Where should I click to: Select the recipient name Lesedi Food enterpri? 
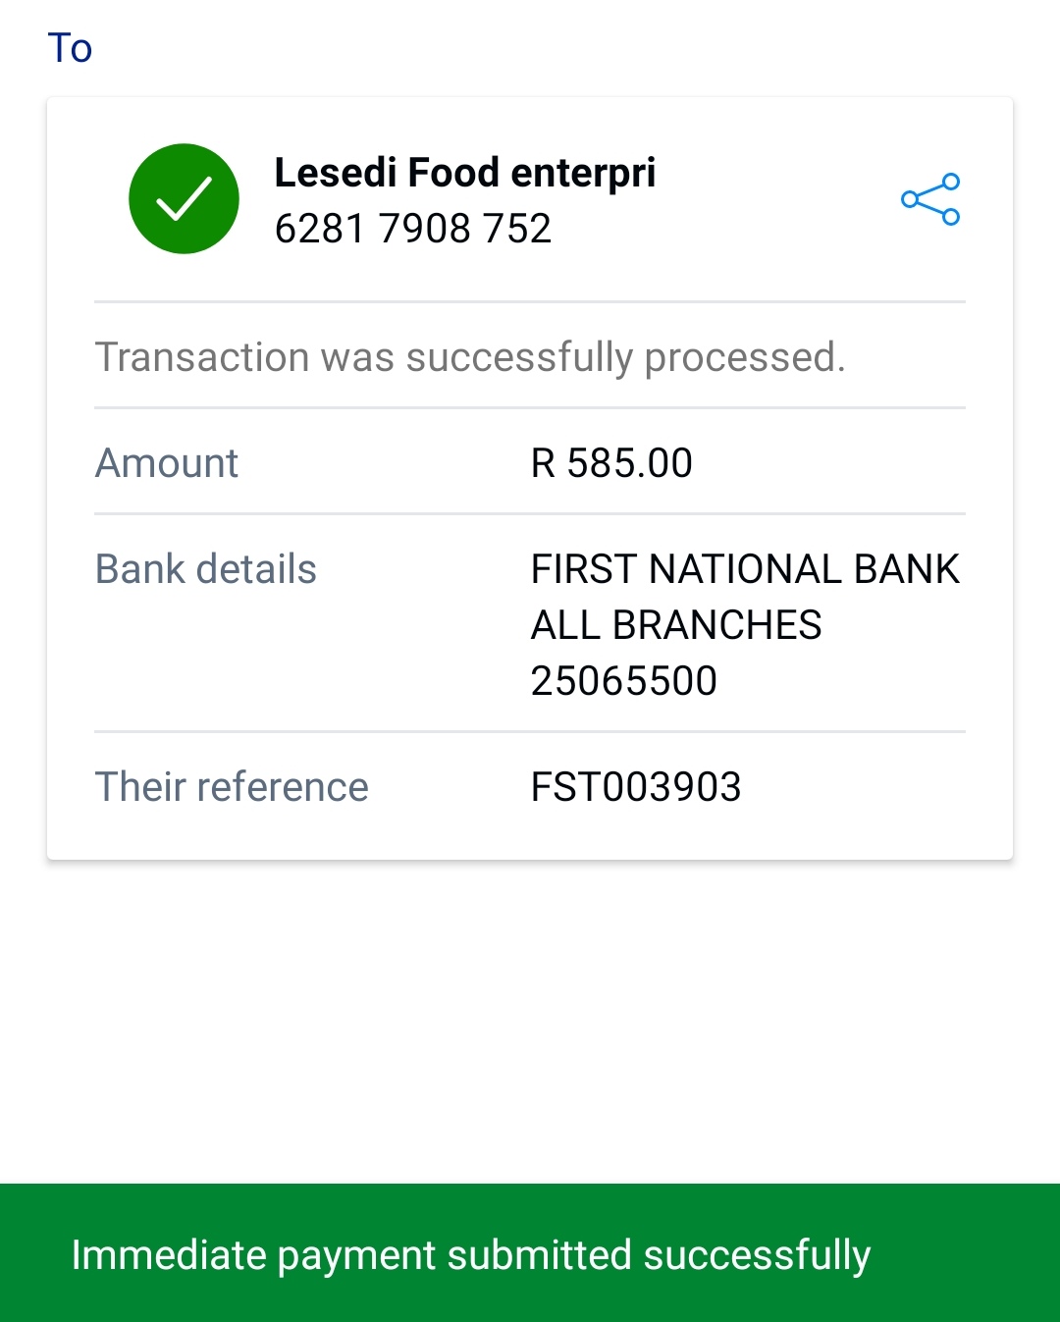(465, 173)
